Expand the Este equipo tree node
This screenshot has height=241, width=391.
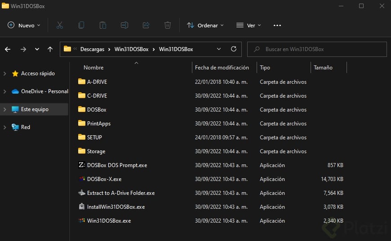5,109
